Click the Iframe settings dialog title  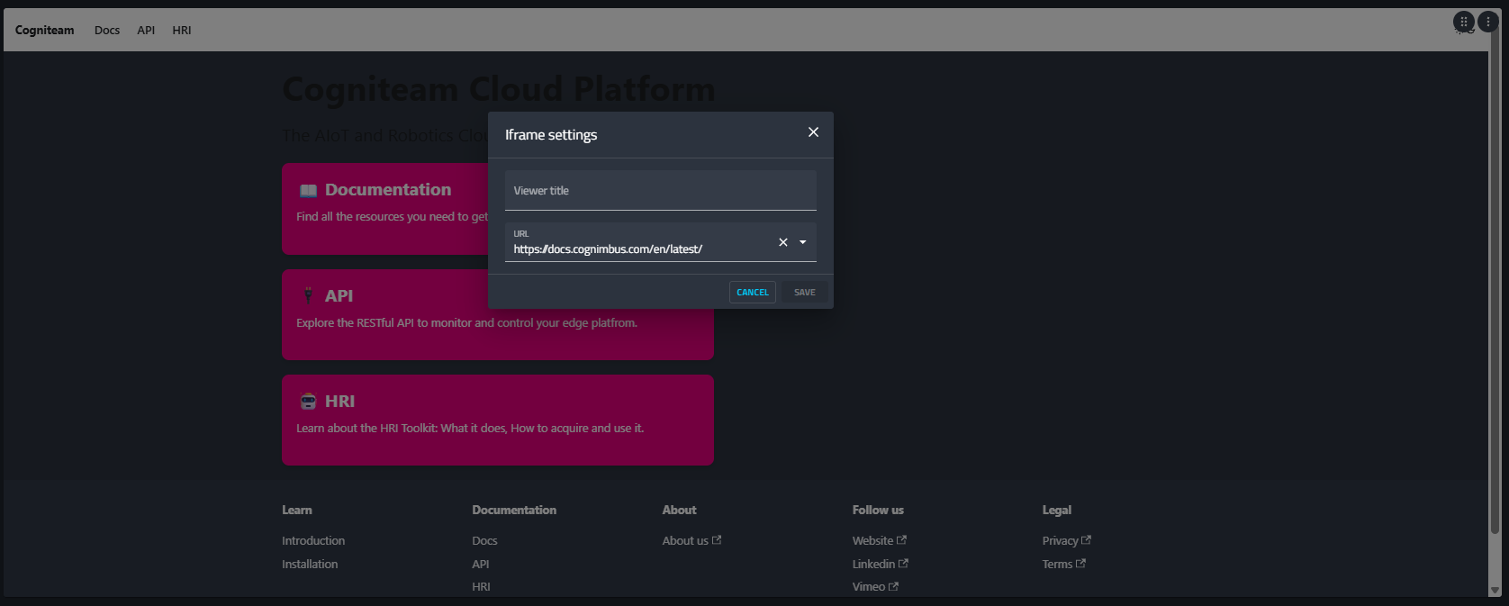coord(551,135)
